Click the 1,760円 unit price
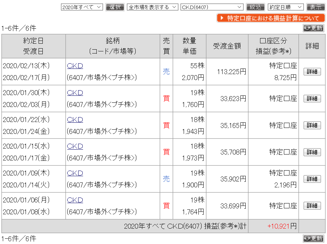This screenshot has width=327, height=244. coord(193,105)
